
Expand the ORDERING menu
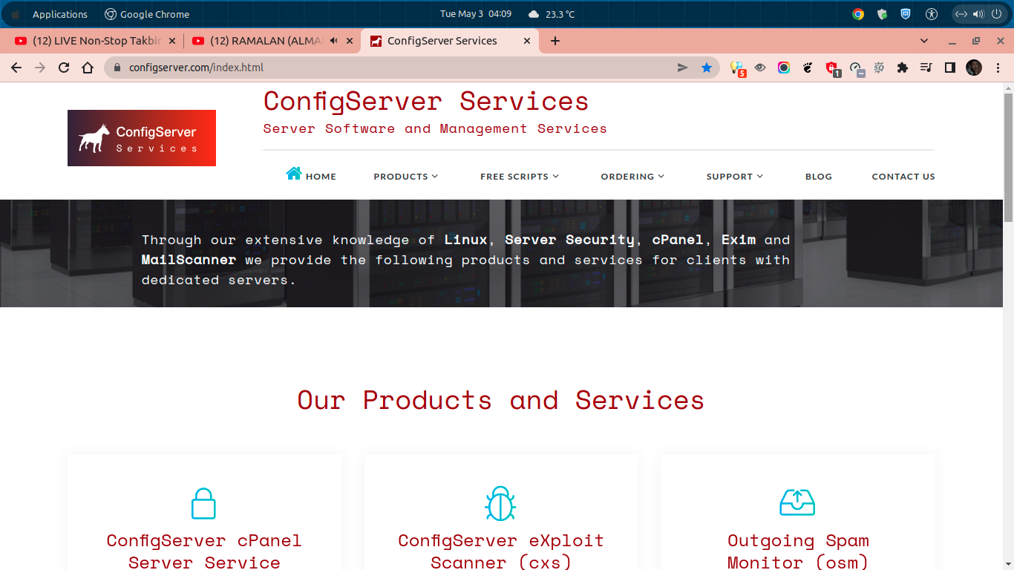tap(632, 177)
